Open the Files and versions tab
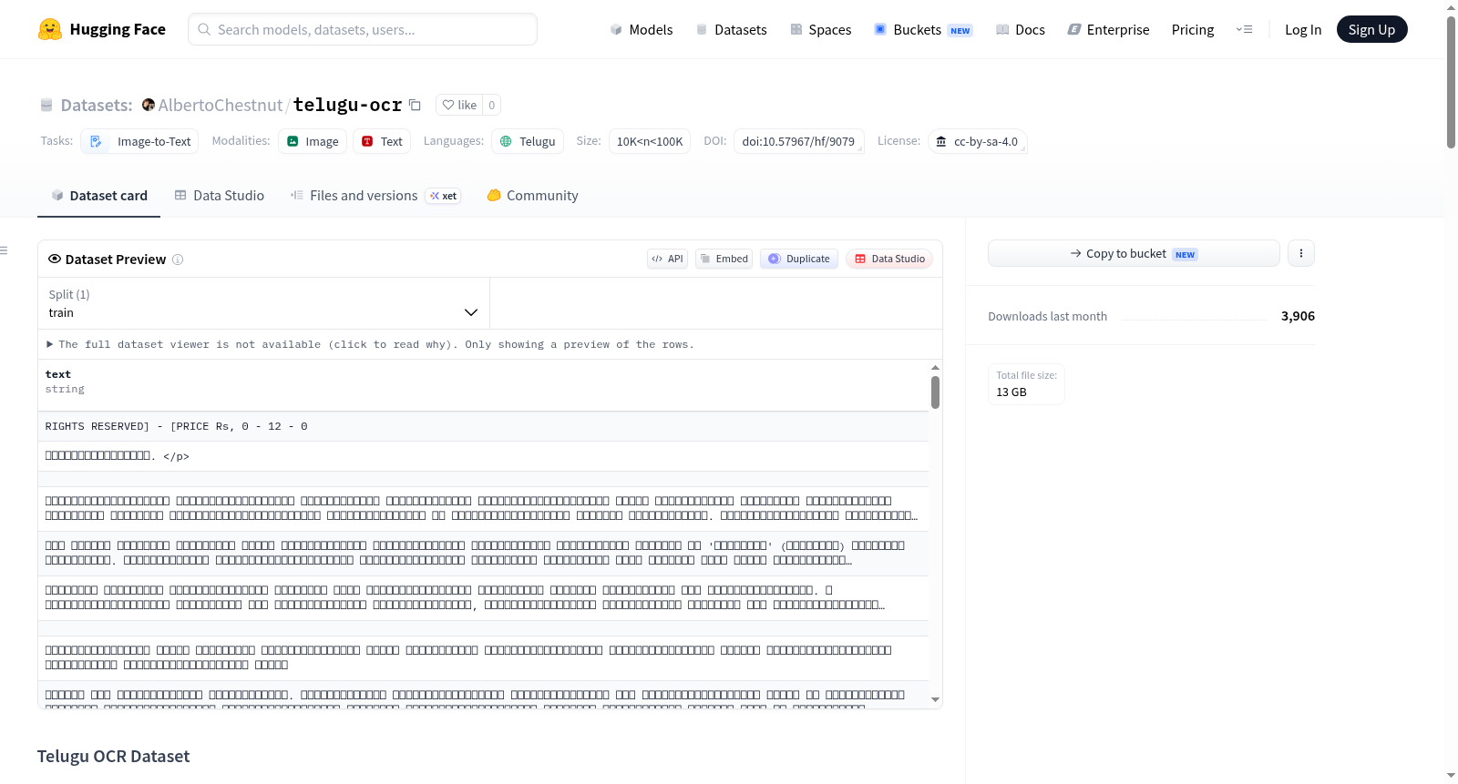The image size is (1458, 784). click(375, 195)
